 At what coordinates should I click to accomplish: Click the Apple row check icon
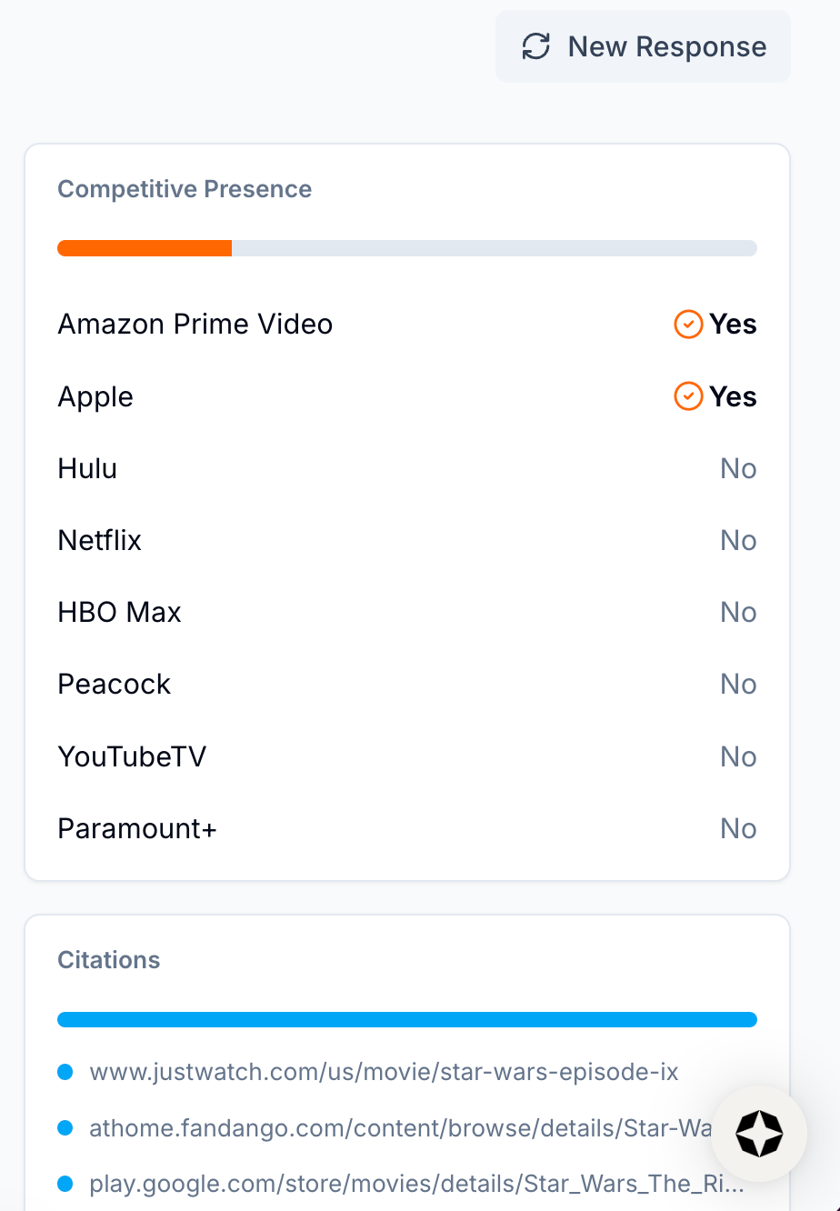pyautogui.click(x=688, y=396)
